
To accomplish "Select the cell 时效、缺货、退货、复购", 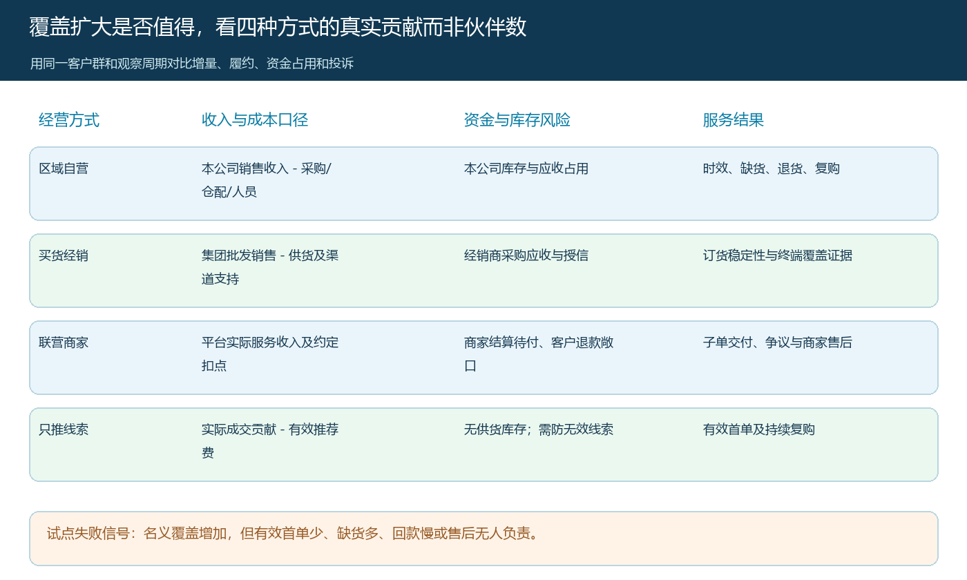I will (772, 168).
